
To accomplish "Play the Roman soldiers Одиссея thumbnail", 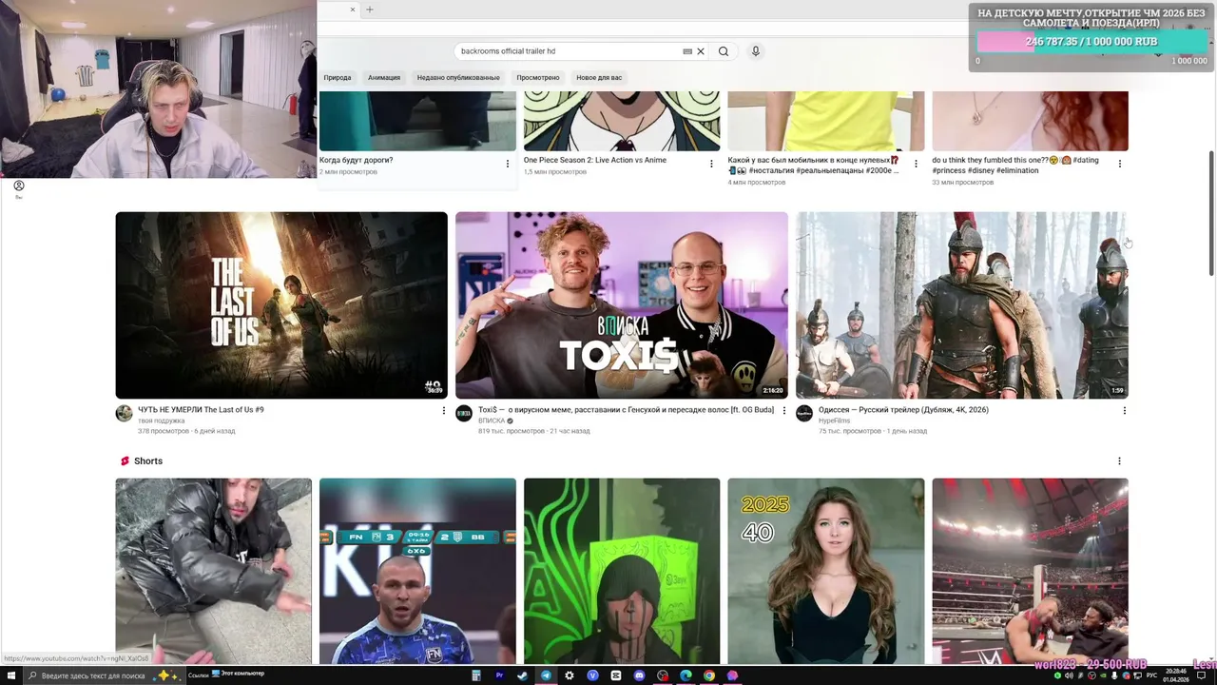I will coord(962,305).
